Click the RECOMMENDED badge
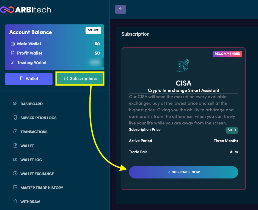This screenshot has height=210, width=258. pos(227,54)
